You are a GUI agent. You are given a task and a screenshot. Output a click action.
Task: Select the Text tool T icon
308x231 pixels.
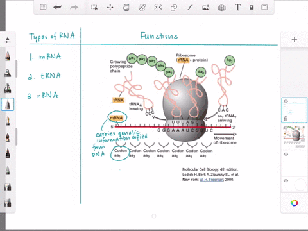coord(237,8)
